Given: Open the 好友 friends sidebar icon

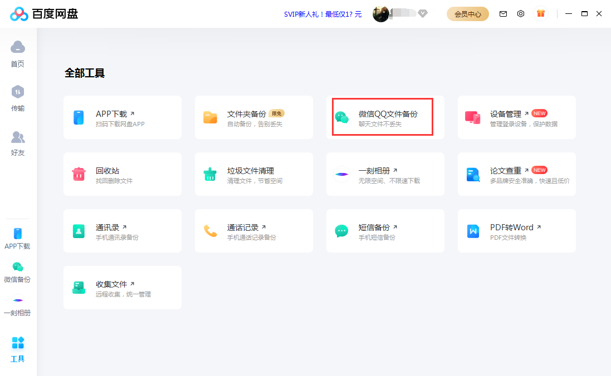Looking at the screenshot, I should point(17,137).
